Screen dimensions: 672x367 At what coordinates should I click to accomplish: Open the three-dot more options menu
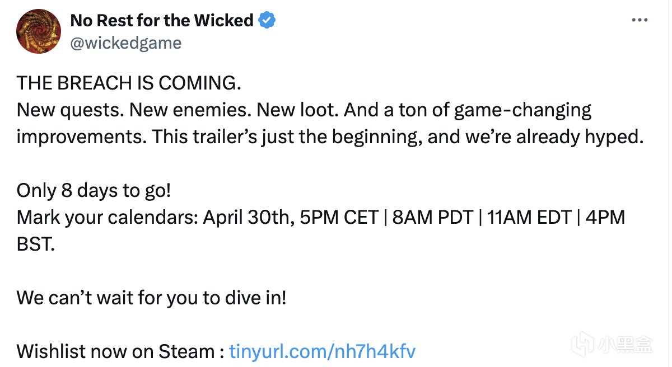point(640,21)
